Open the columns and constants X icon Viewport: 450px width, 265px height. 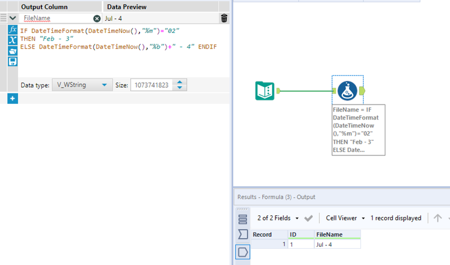[13, 40]
